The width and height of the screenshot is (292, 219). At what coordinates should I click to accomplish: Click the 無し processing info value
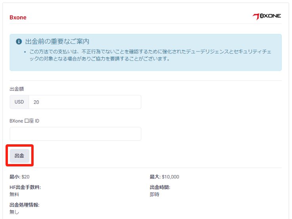point(14,212)
